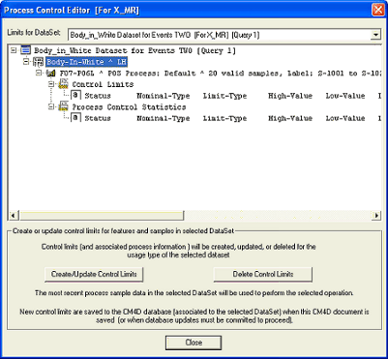Click the feature icon beside F07-P06L
This screenshot has height=359, width=388.
coord(51,74)
